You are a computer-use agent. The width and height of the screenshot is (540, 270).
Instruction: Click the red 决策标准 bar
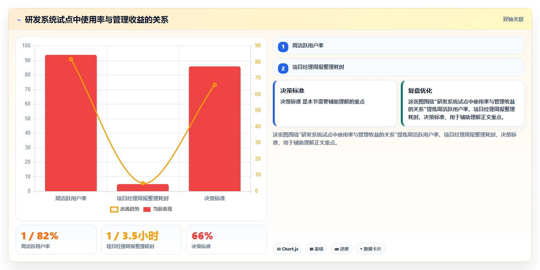(x=215, y=129)
